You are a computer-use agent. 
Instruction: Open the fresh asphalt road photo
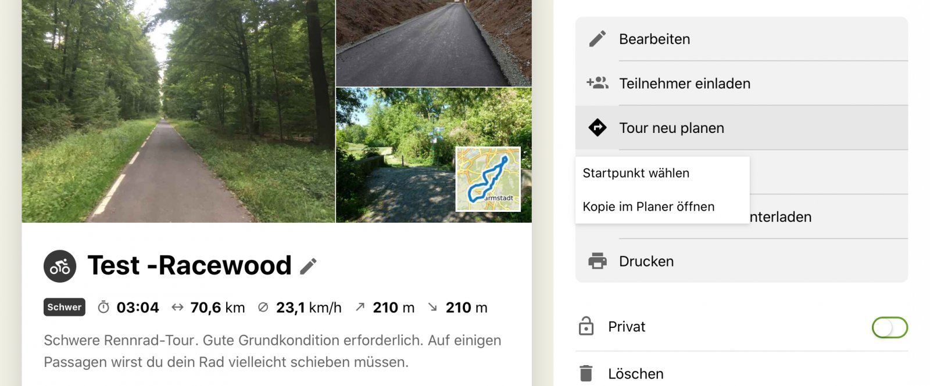(x=434, y=43)
